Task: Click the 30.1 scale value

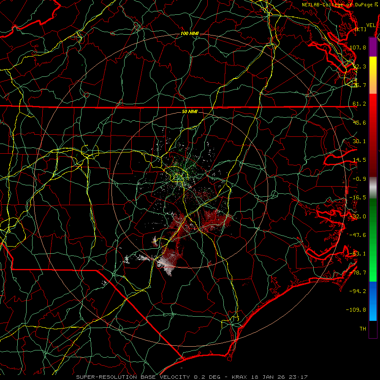Action: point(359,141)
